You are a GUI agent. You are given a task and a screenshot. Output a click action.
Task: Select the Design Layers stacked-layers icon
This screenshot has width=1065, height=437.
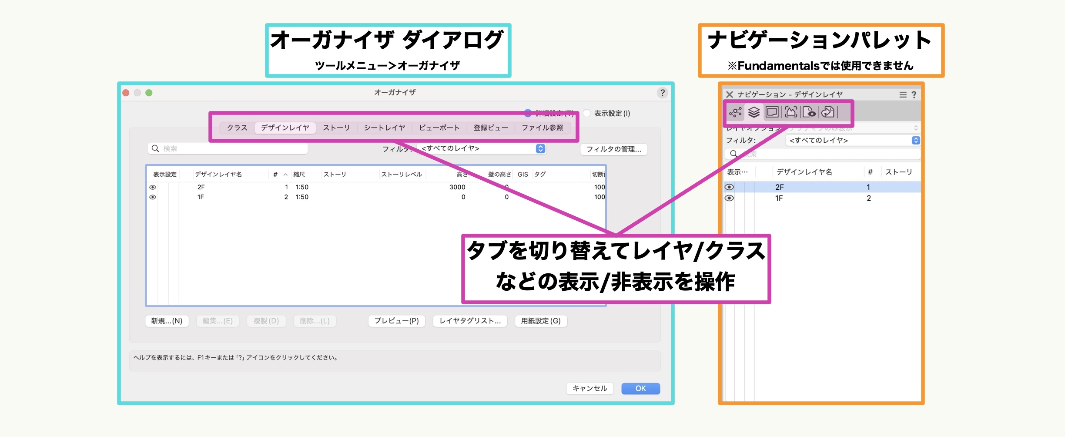click(754, 112)
